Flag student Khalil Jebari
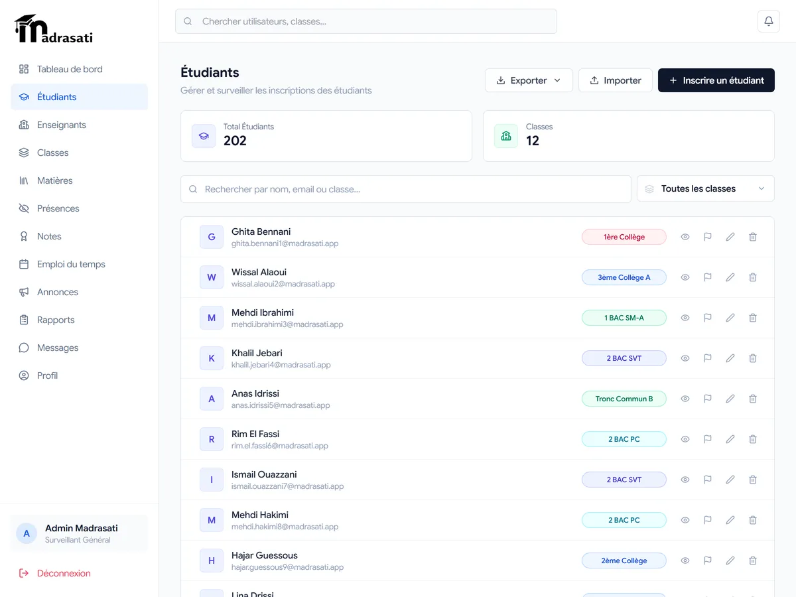 coord(708,358)
